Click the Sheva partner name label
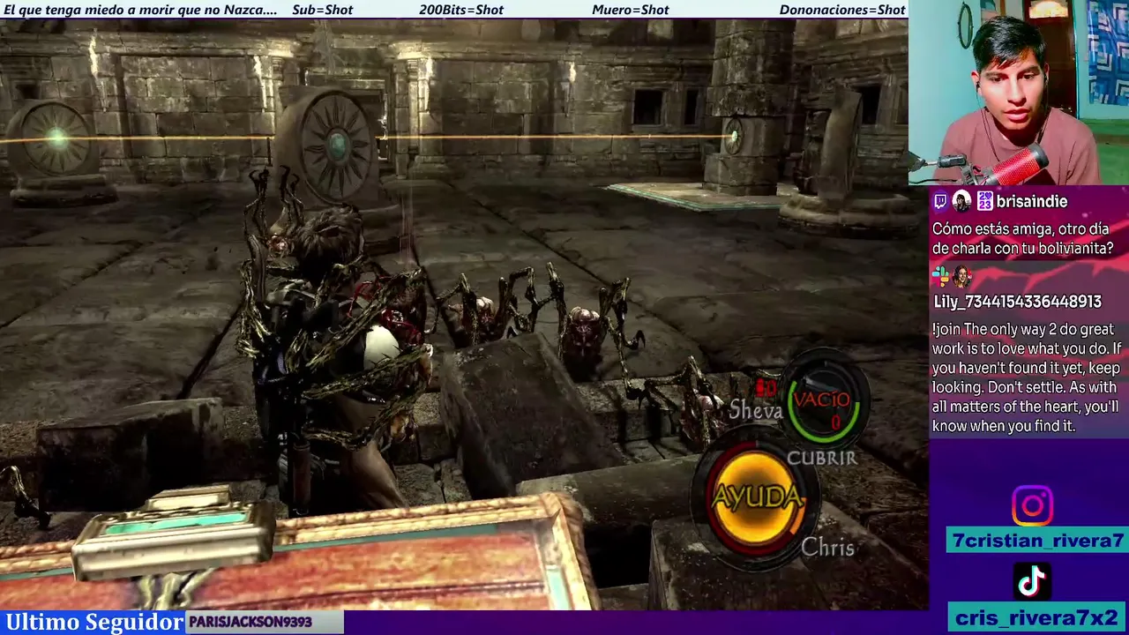1129x635 pixels. pos(755,410)
